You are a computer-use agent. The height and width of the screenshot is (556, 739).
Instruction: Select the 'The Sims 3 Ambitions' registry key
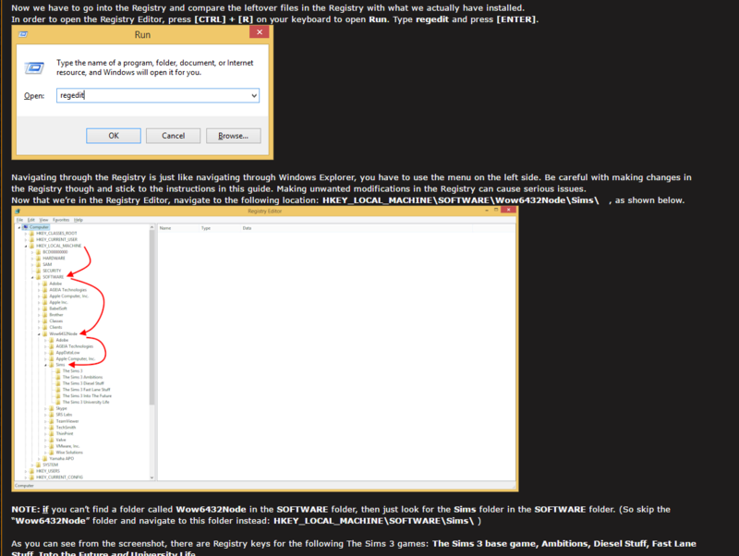[82, 377]
